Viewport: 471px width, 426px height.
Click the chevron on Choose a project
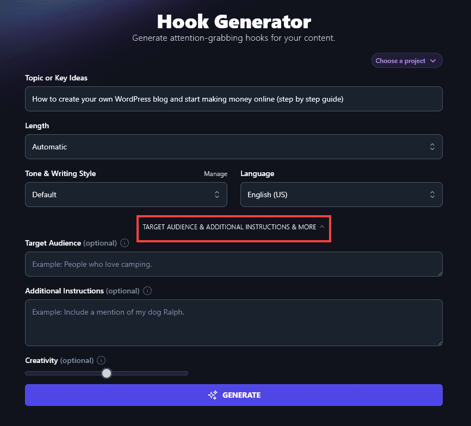(x=433, y=60)
